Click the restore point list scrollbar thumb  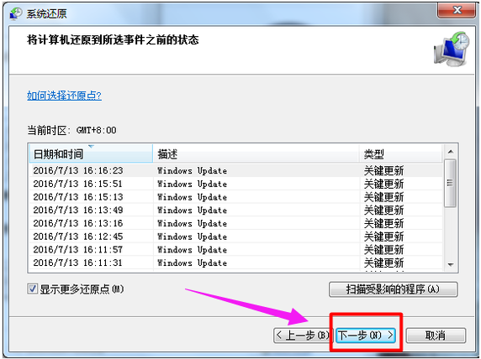[x=450, y=183]
